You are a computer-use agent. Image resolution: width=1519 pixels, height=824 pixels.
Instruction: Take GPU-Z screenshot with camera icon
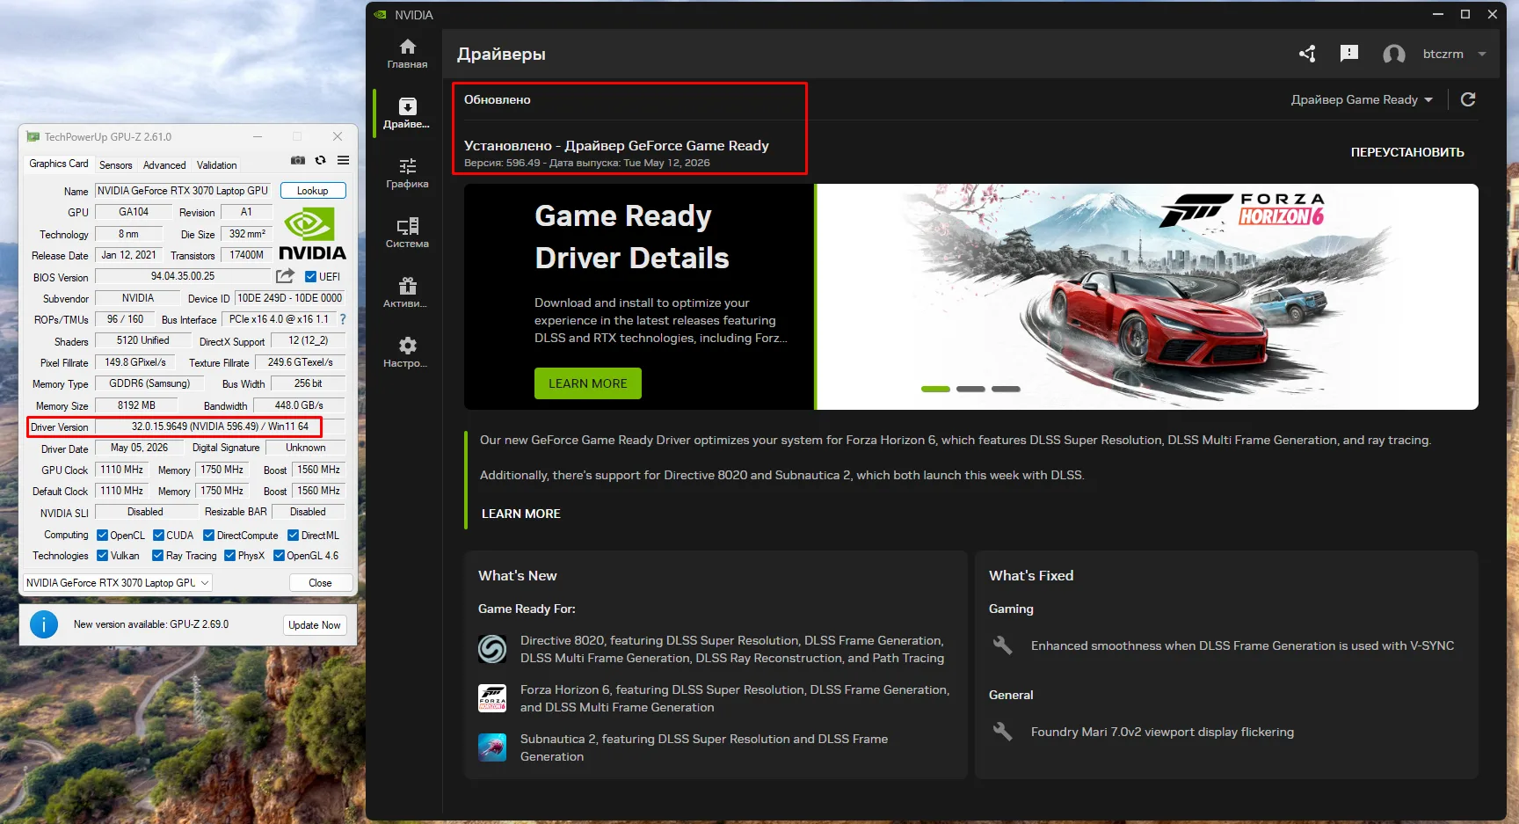(x=298, y=160)
